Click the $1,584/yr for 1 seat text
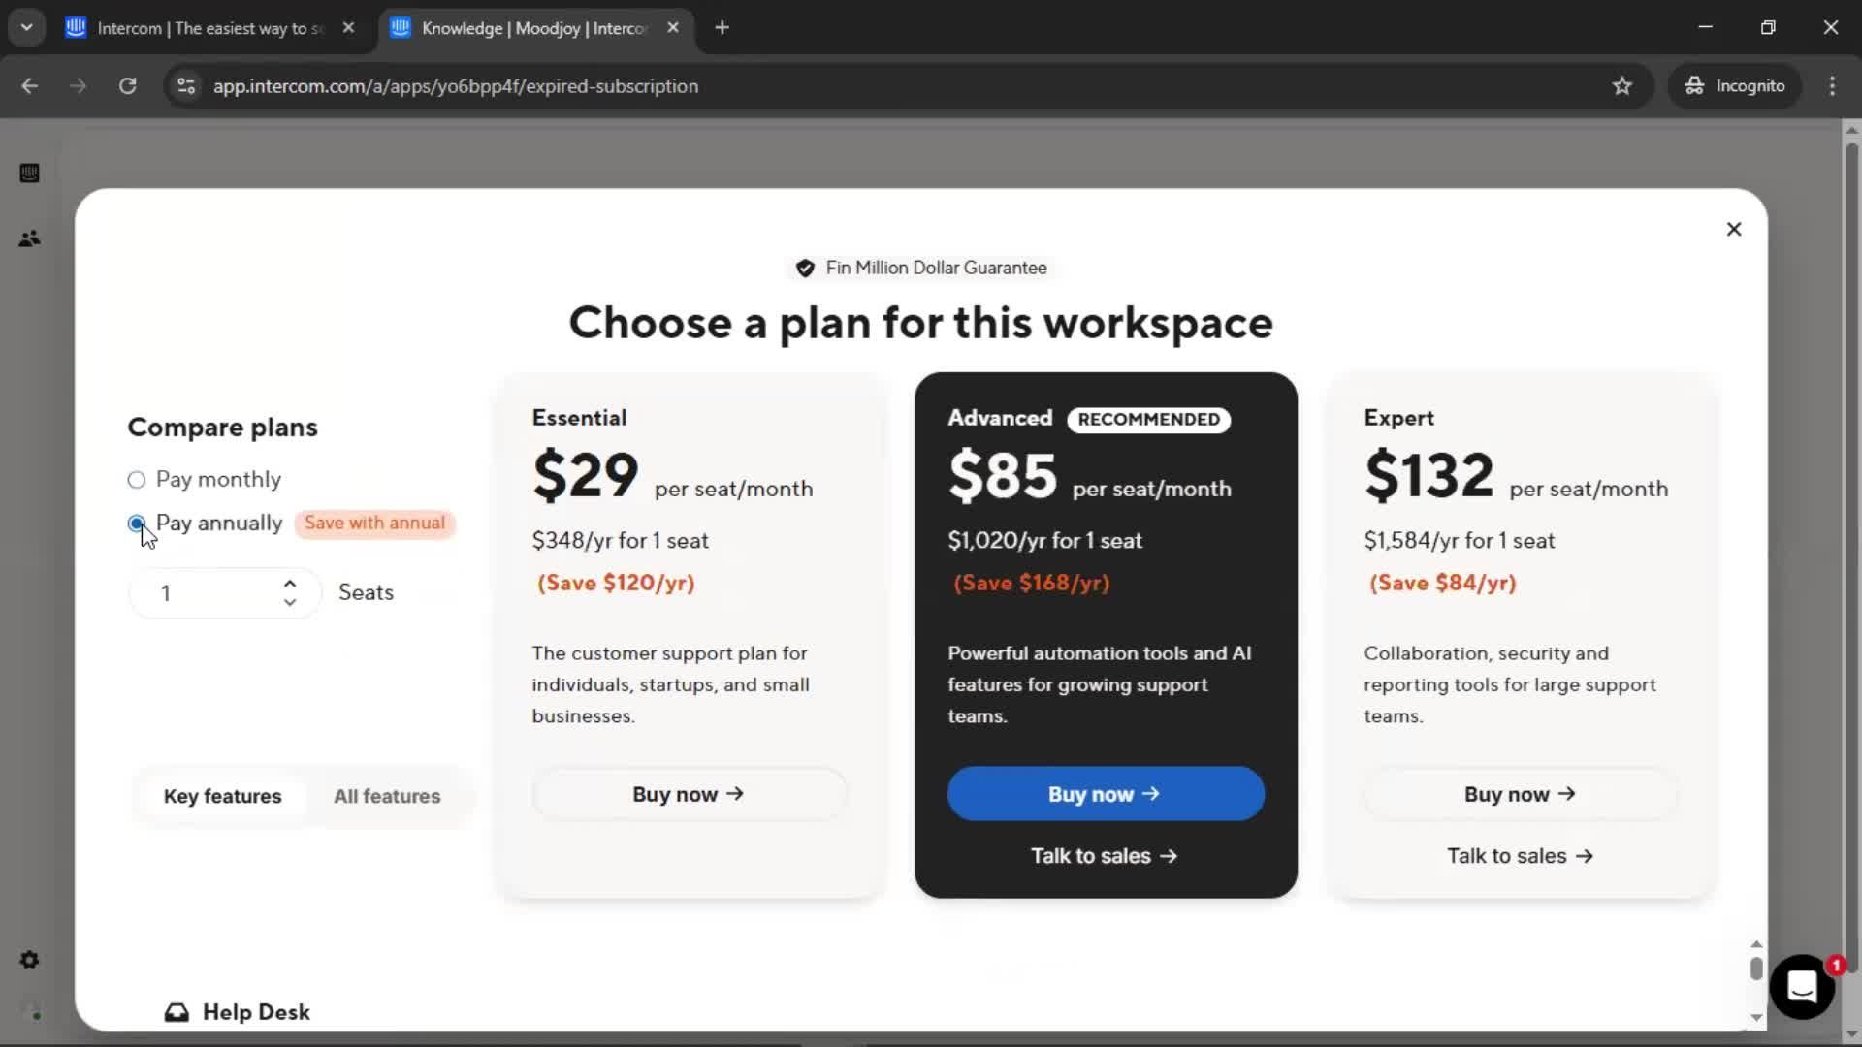This screenshot has width=1862, height=1047. click(1460, 541)
